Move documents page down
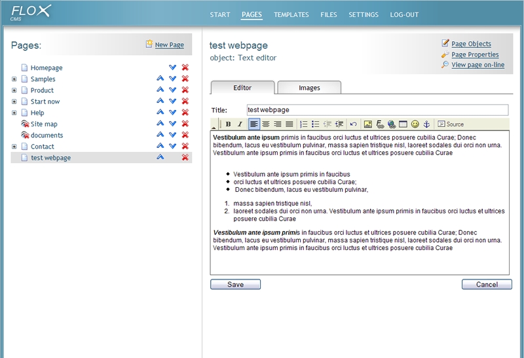This screenshot has height=358, width=524. [172, 135]
